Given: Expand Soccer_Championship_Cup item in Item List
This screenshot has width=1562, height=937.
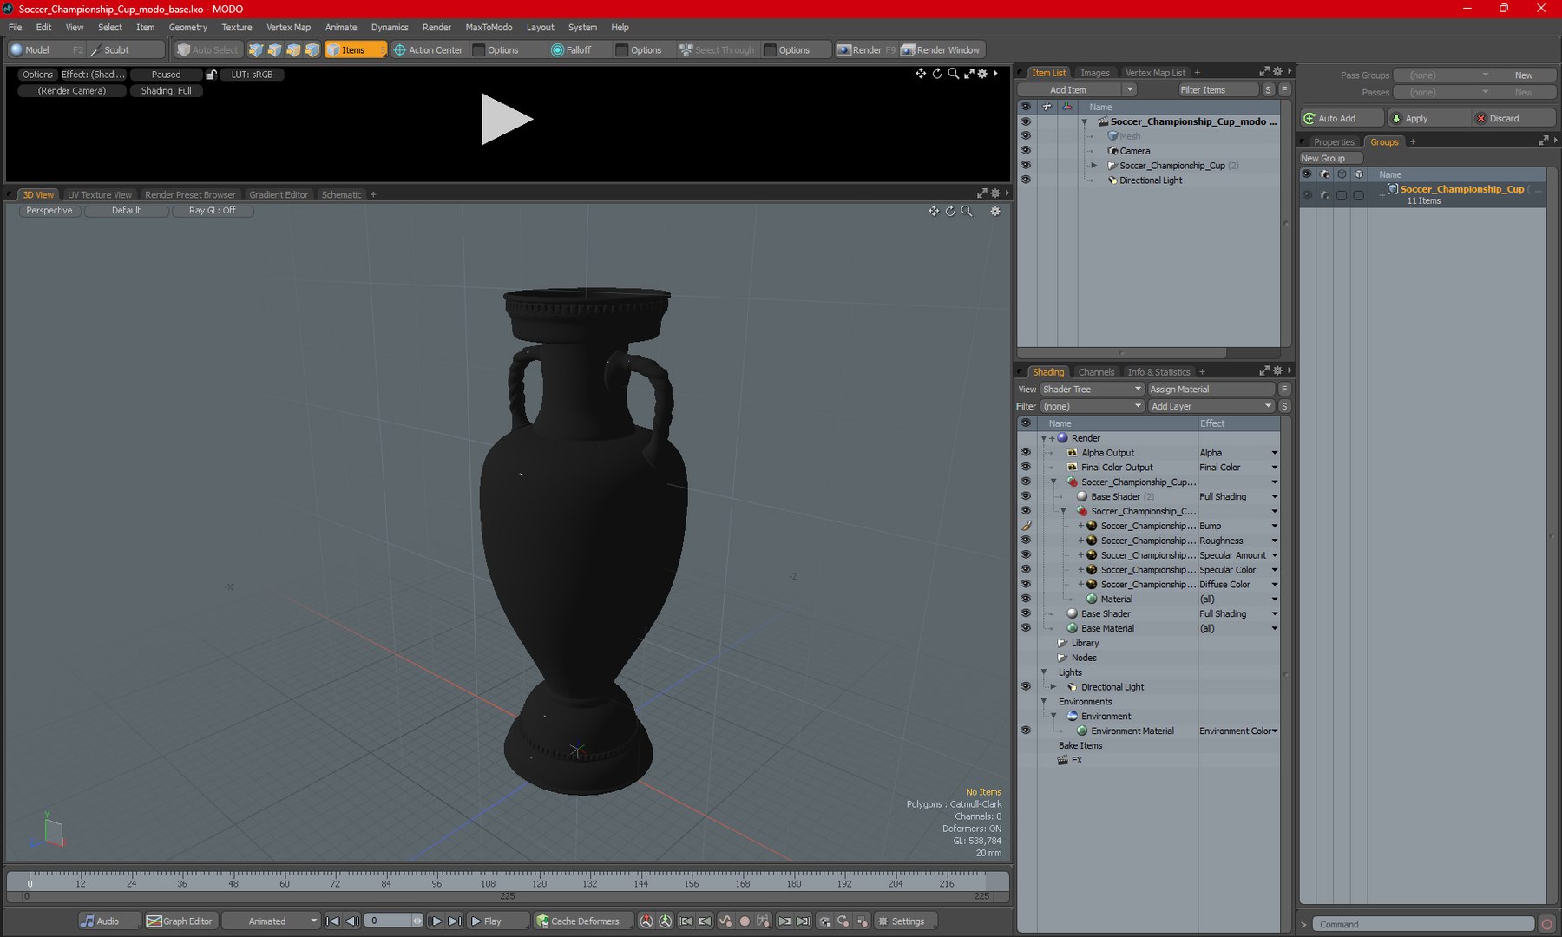Looking at the screenshot, I should tap(1093, 165).
